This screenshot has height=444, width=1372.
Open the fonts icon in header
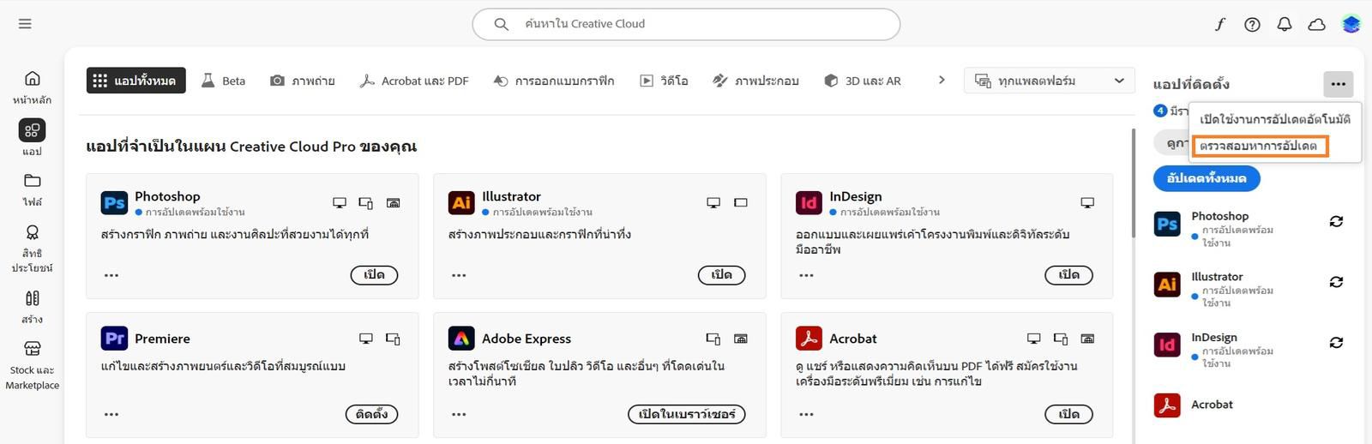tap(1220, 24)
